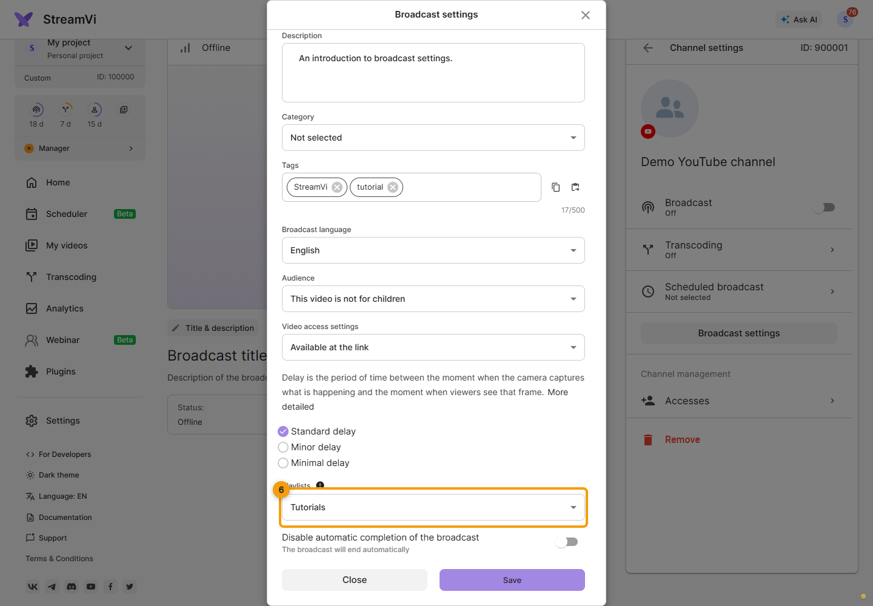The image size is (873, 606).
Task: Save the broadcast settings
Action: coord(512,580)
